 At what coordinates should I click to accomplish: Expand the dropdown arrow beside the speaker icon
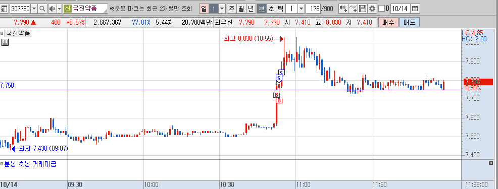[59, 9]
